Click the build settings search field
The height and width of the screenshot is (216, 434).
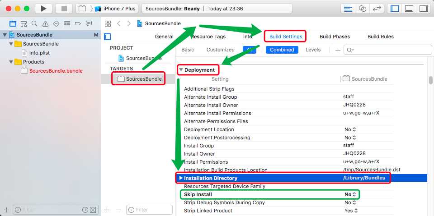tap(388, 50)
